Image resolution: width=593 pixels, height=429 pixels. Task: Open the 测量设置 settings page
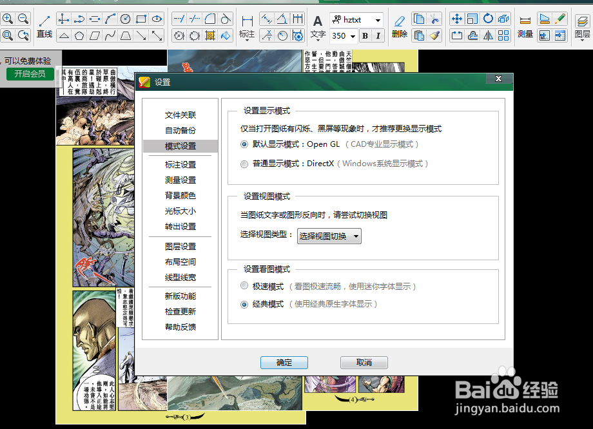click(180, 180)
